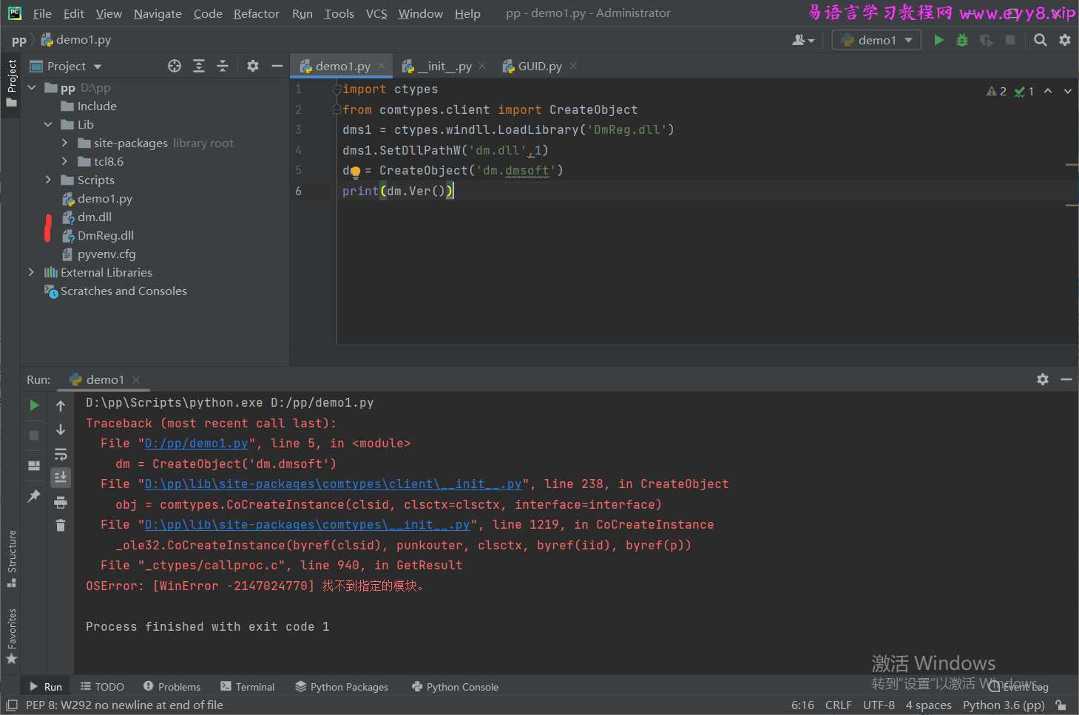Open Problems tool window
The width and height of the screenshot is (1079, 715).
point(172,687)
